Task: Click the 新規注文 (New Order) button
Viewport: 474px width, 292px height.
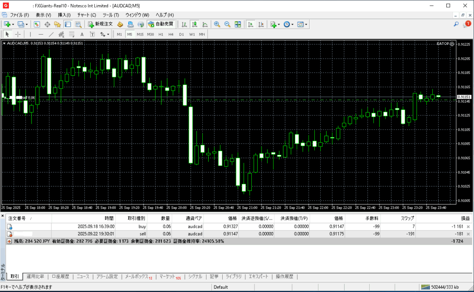Action: point(100,24)
